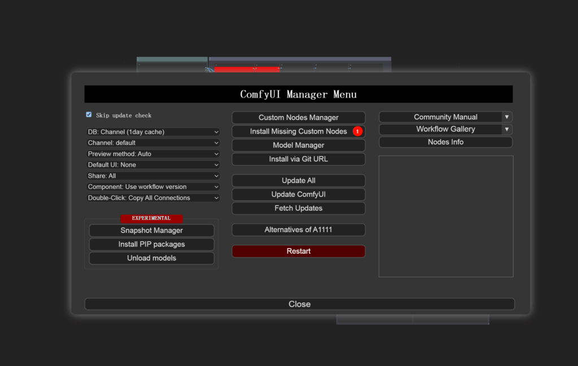Open the Snapshot Manager
This screenshot has height=366, width=578.
click(x=151, y=231)
